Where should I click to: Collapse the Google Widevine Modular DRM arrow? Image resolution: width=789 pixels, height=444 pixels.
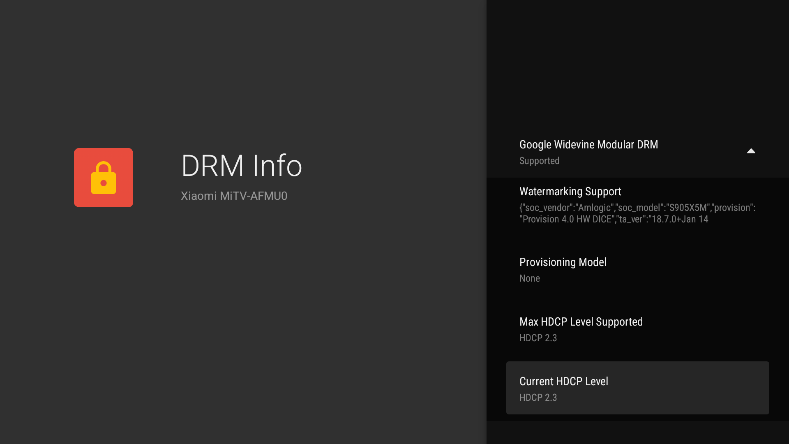pyautogui.click(x=751, y=151)
